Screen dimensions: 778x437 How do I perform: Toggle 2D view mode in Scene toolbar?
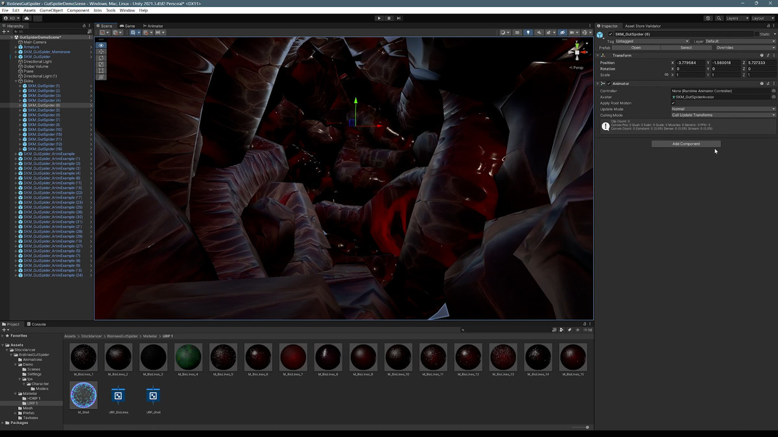coord(518,32)
